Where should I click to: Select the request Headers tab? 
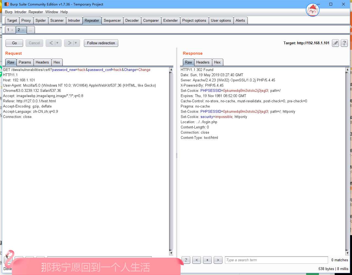tap(42, 62)
